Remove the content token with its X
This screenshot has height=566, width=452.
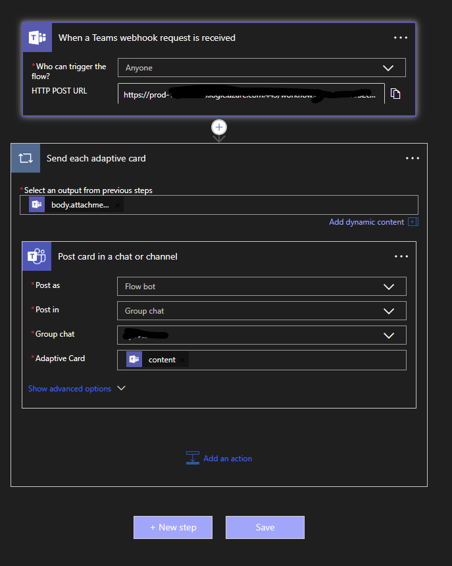pyautogui.click(x=182, y=360)
